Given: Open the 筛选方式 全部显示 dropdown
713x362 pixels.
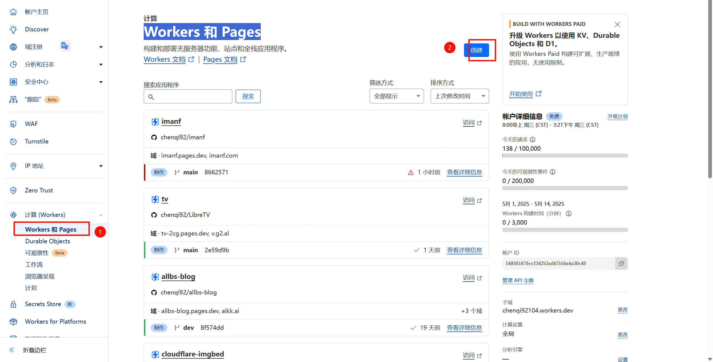Looking at the screenshot, I should click(397, 96).
